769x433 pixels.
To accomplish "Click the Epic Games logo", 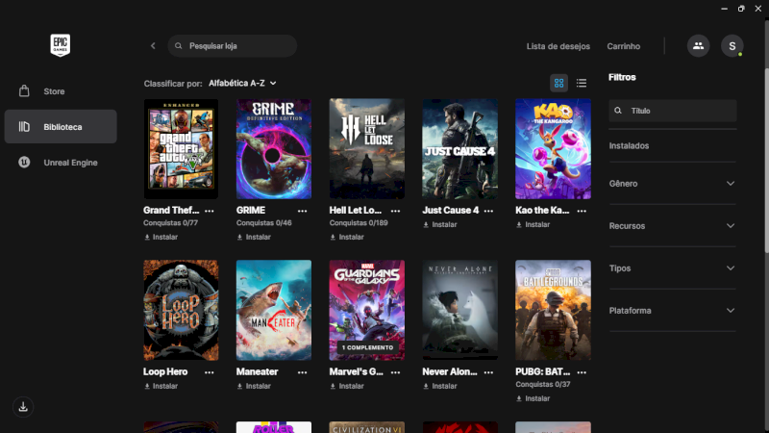I will coord(61,45).
